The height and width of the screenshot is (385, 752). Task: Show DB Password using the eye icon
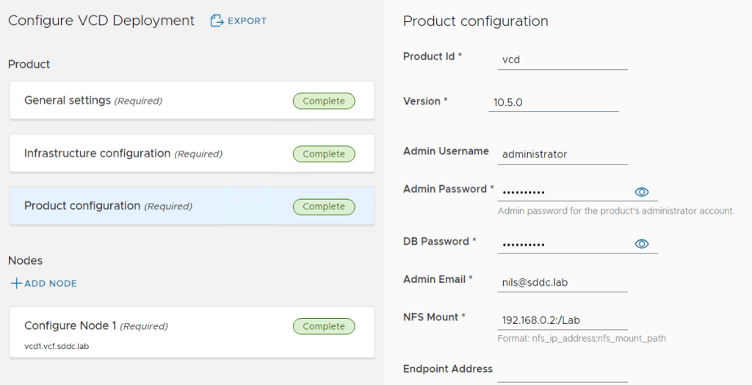click(x=641, y=244)
